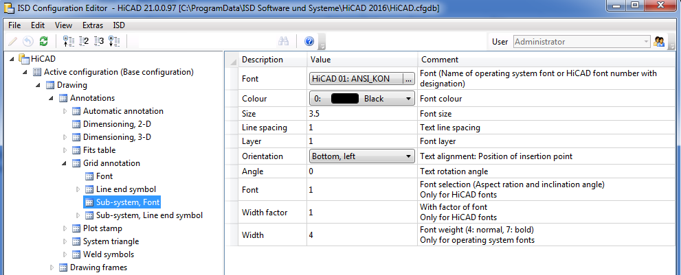Click the Width value 4
This screenshot has width=681, height=275.
(362, 235)
